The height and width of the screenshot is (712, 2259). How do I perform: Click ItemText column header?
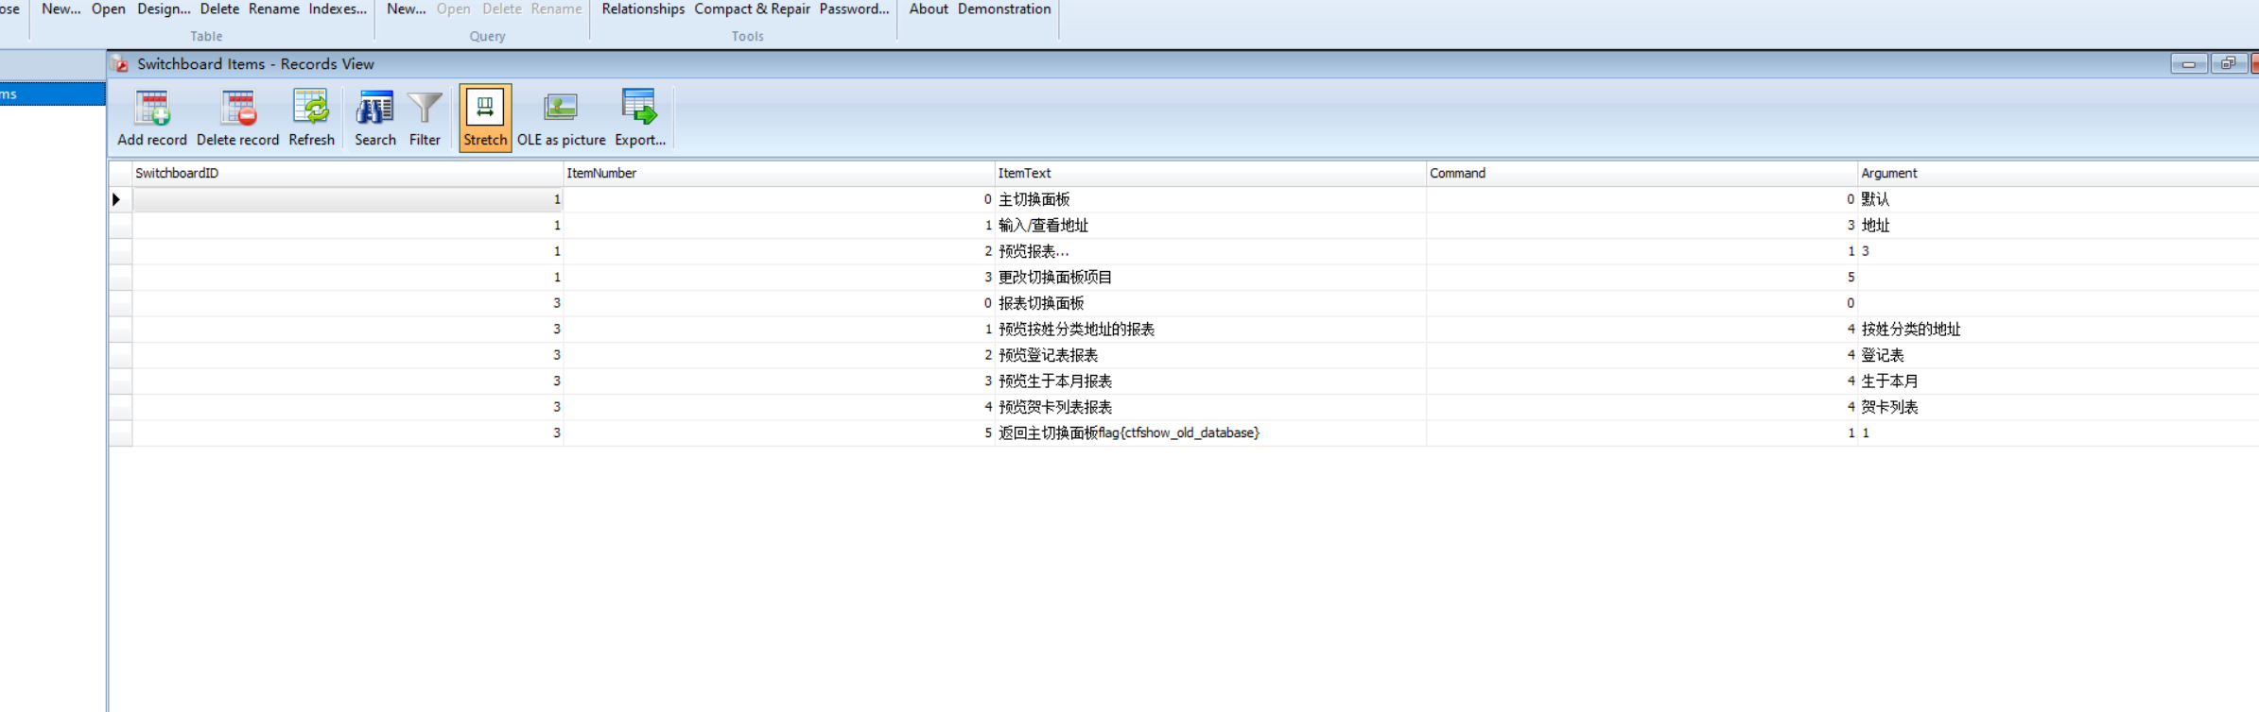click(x=1210, y=173)
